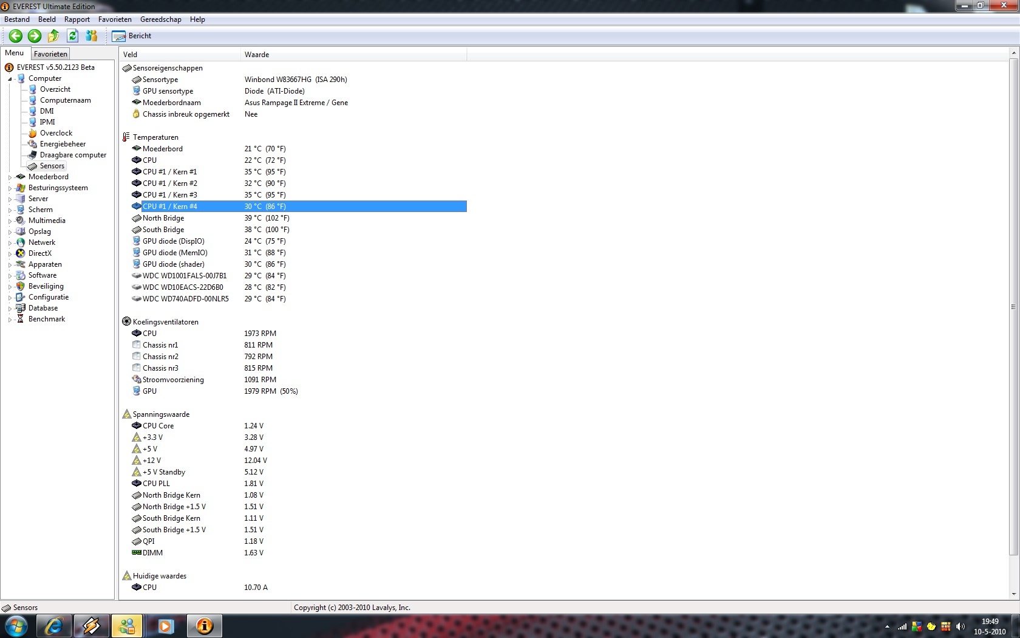Open the Gereedschap menu
The height and width of the screenshot is (638, 1020).
(x=161, y=19)
